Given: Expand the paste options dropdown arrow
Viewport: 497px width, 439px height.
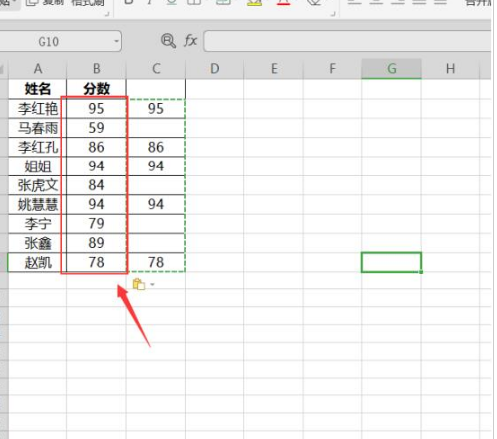Looking at the screenshot, I should pyautogui.click(x=152, y=284).
